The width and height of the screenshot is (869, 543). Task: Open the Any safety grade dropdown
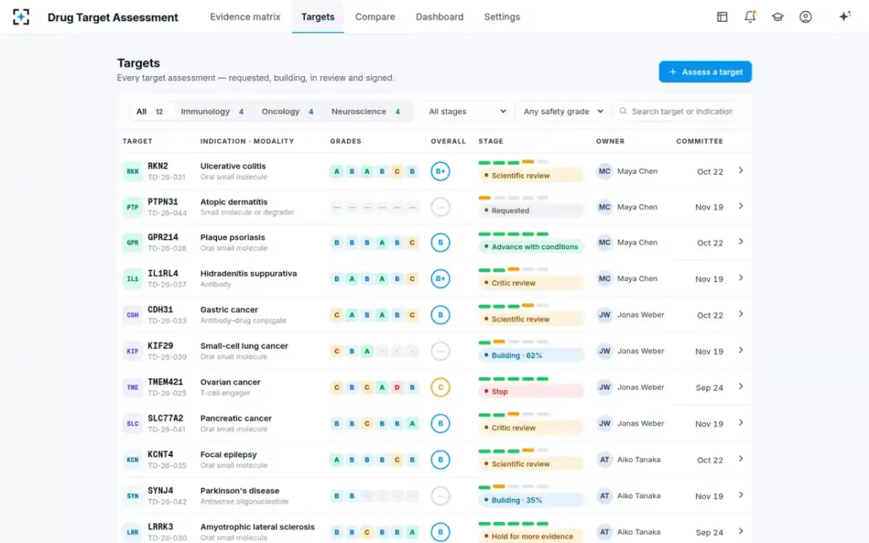563,111
